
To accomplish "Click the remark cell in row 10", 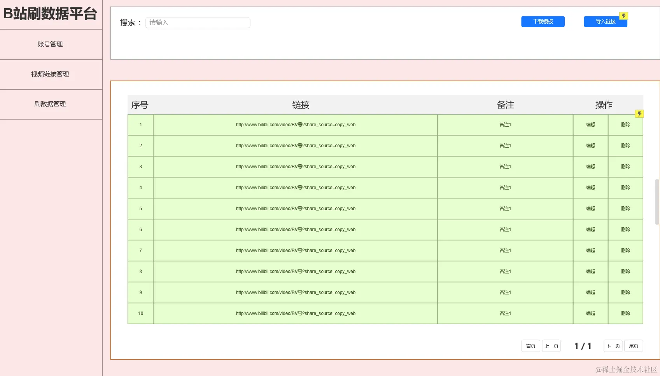I will [505, 313].
